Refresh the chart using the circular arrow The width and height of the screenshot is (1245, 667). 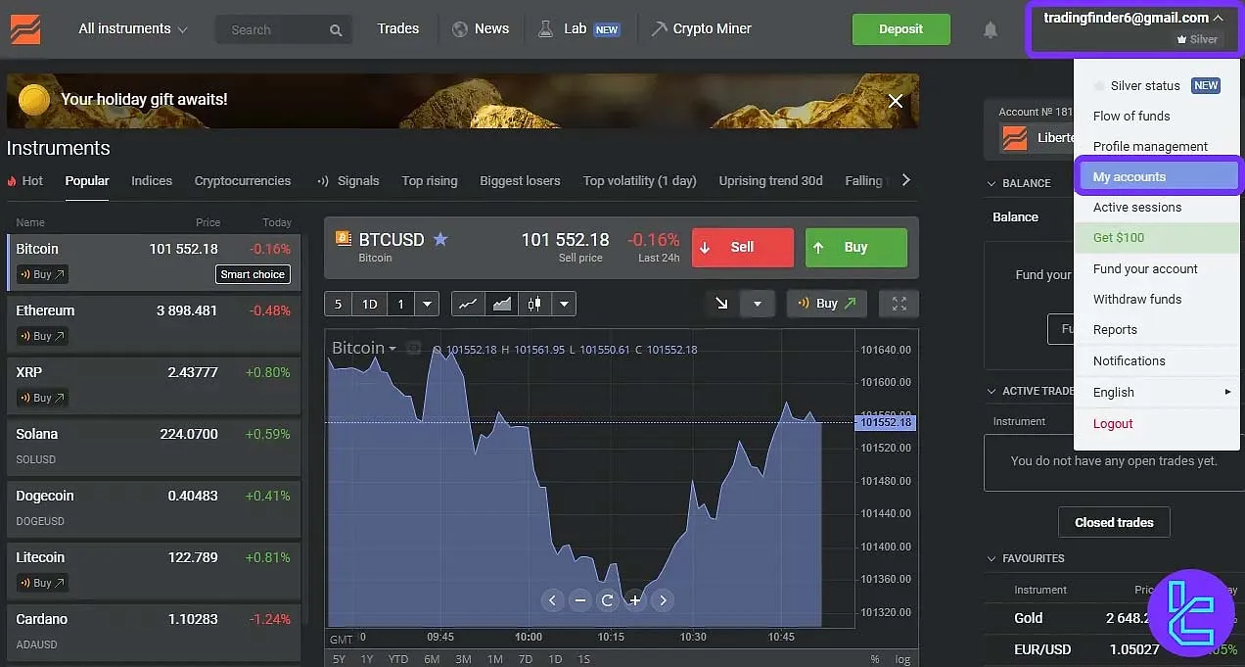coord(608,599)
